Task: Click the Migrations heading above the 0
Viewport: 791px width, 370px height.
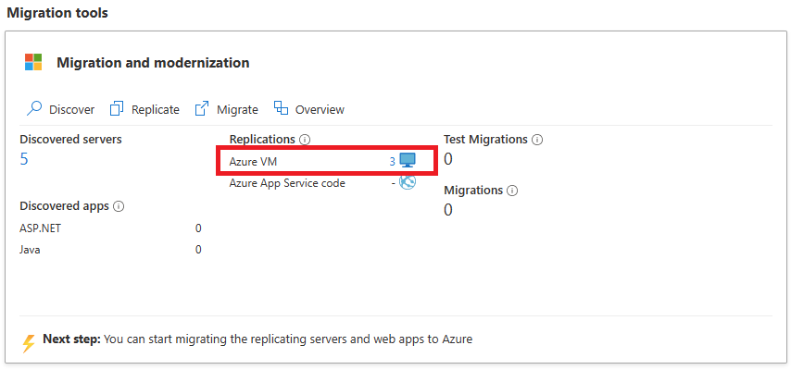Action: pyautogui.click(x=473, y=190)
